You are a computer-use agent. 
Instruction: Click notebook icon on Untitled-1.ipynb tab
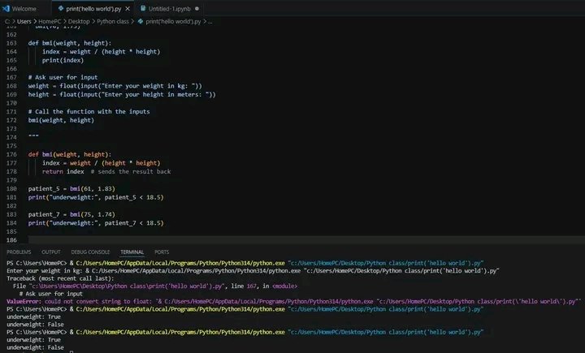[x=143, y=8]
